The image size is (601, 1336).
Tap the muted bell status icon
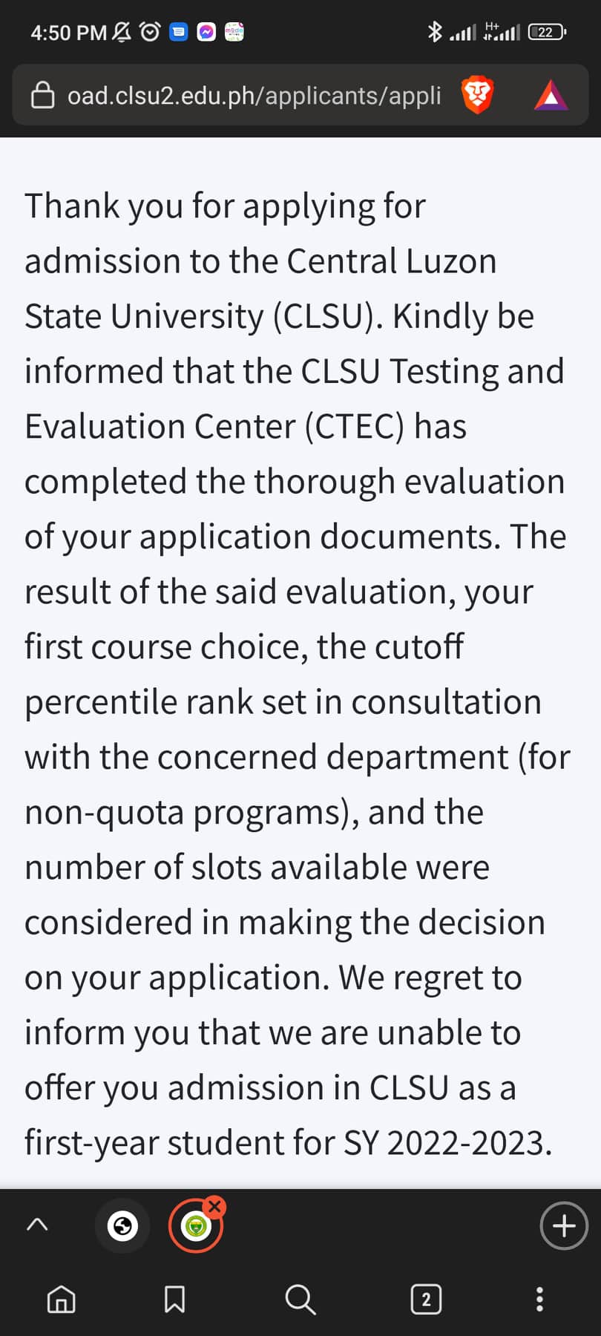(122, 32)
